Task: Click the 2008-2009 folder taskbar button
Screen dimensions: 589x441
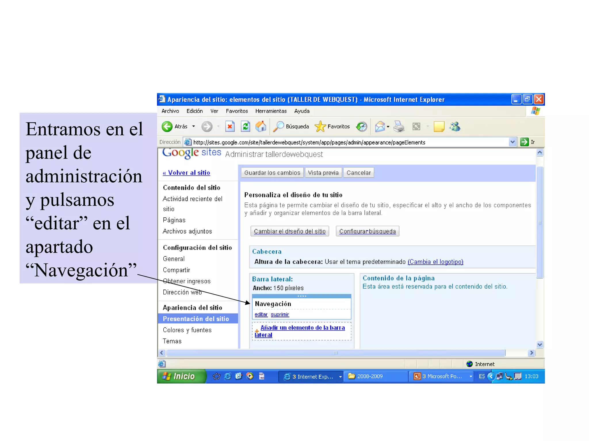Action: (x=376, y=376)
